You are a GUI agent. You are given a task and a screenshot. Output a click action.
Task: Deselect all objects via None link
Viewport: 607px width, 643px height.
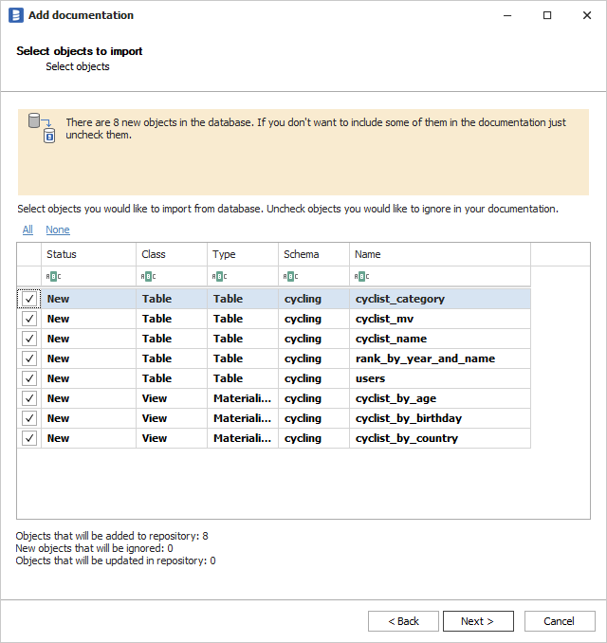point(57,230)
